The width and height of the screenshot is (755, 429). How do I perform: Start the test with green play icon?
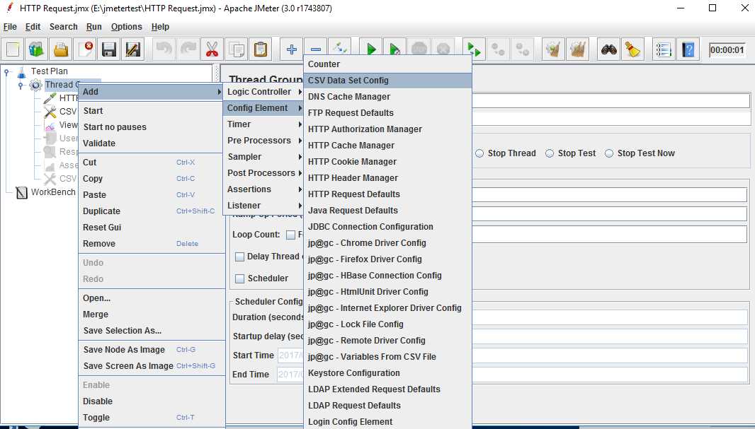point(370,49)
